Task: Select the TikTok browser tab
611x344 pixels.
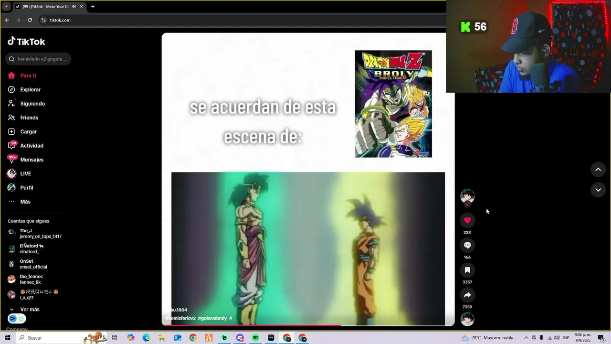Action: pos(49,7)
